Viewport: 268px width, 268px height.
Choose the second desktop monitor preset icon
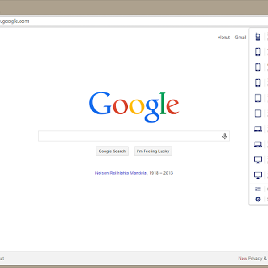click(258, 175)
